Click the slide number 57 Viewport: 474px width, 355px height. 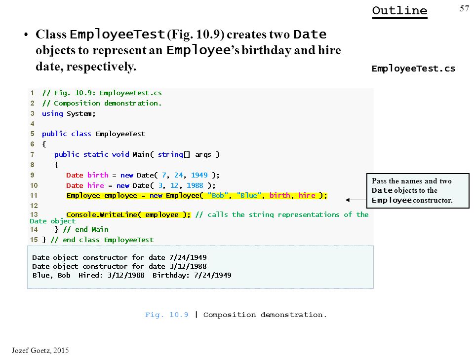pos(464,8)
